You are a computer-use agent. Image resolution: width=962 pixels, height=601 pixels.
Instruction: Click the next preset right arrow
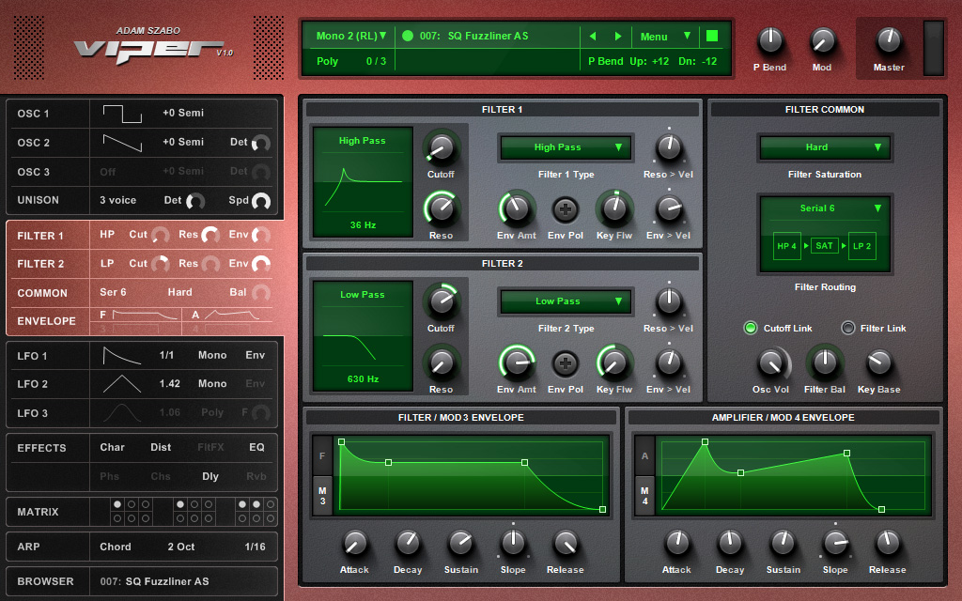618,37
